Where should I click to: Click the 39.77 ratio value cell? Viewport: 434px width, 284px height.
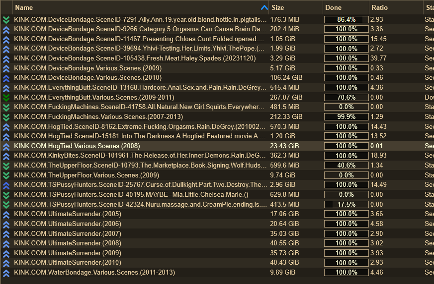click(x=378, y=58)
